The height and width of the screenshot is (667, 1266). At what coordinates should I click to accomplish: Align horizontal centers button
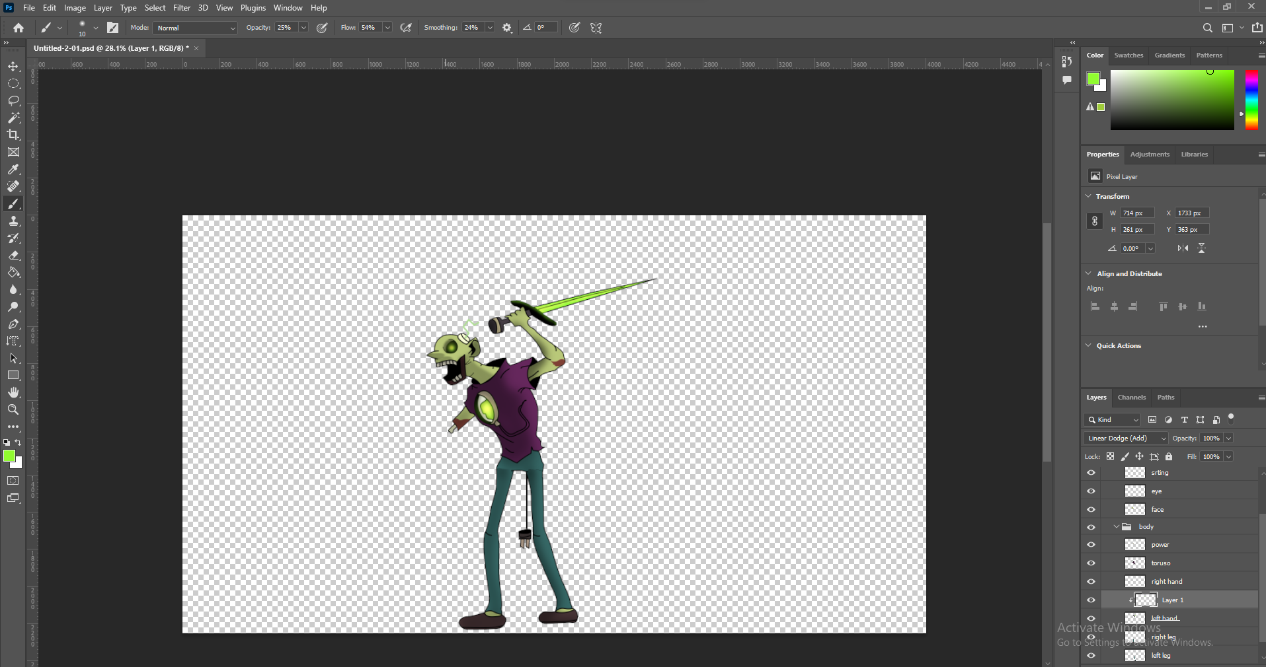coord(1114,306)
